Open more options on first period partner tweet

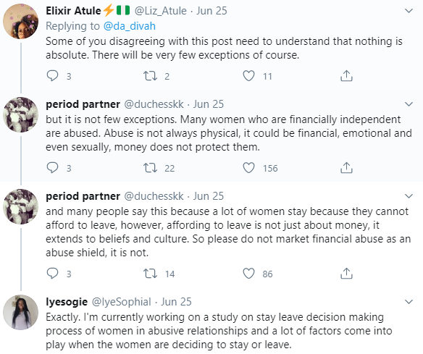click(x=409, y=104)
